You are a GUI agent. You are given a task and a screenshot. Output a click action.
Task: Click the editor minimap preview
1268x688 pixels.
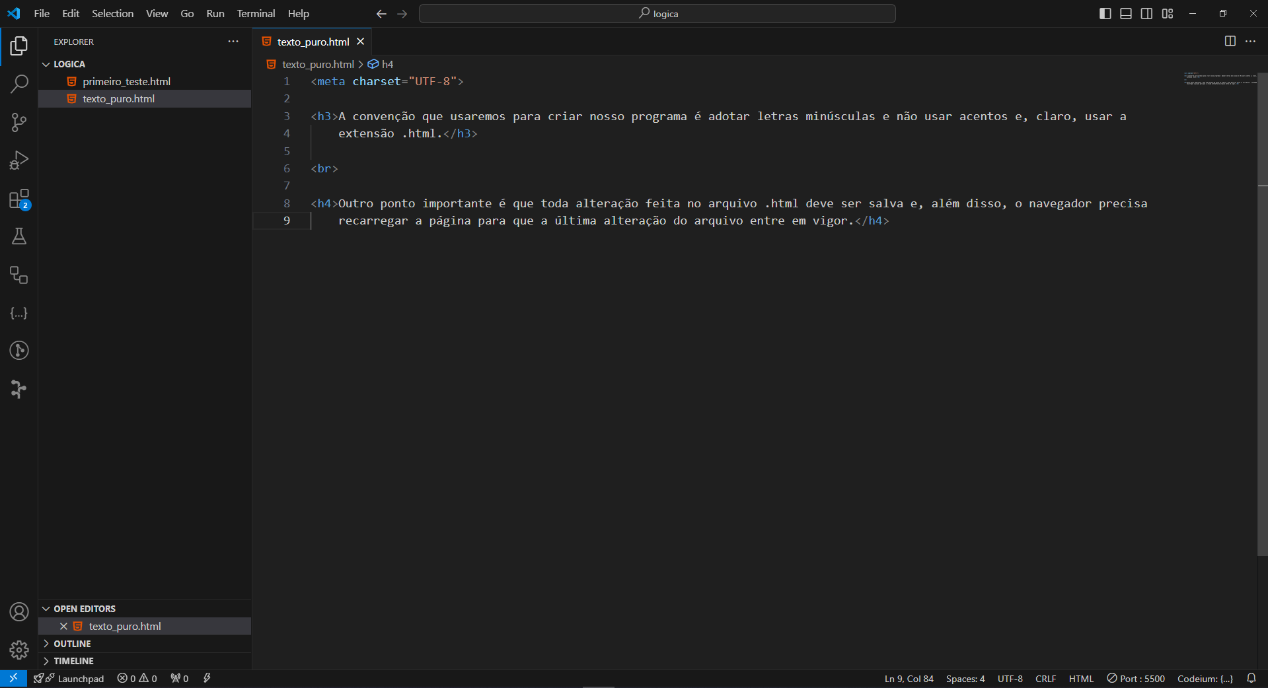[1220, 79]
